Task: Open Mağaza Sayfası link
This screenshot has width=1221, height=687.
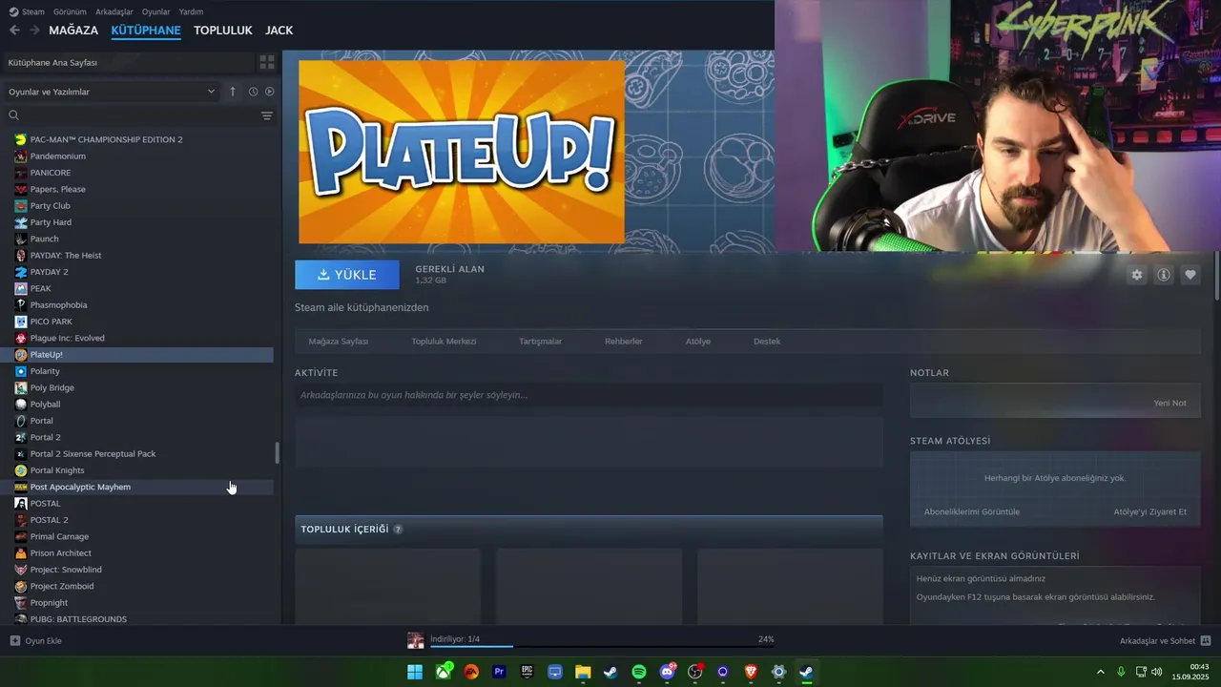Action: click(x=338, y=342)
